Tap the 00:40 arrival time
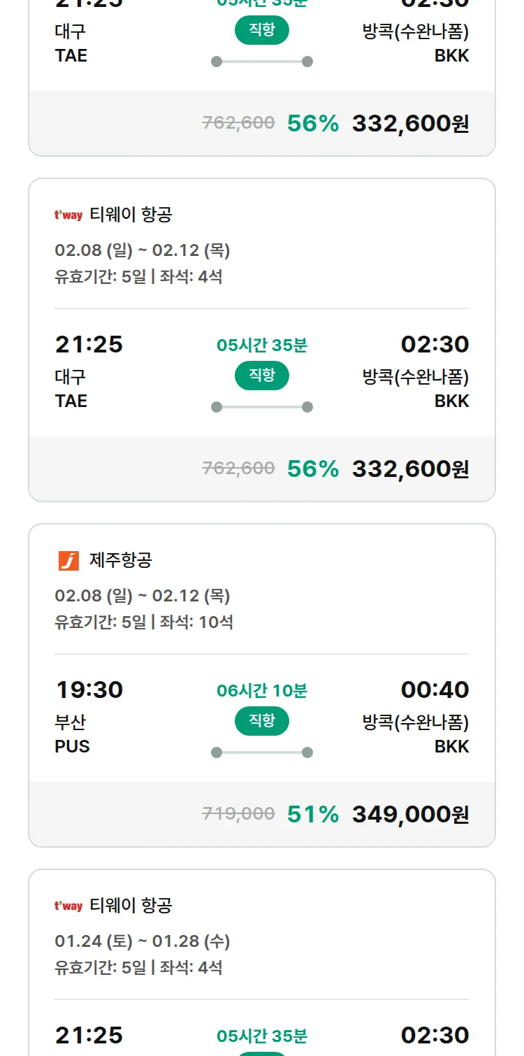The width and height of the screenshot is (524, 1056). pos(435,690)
